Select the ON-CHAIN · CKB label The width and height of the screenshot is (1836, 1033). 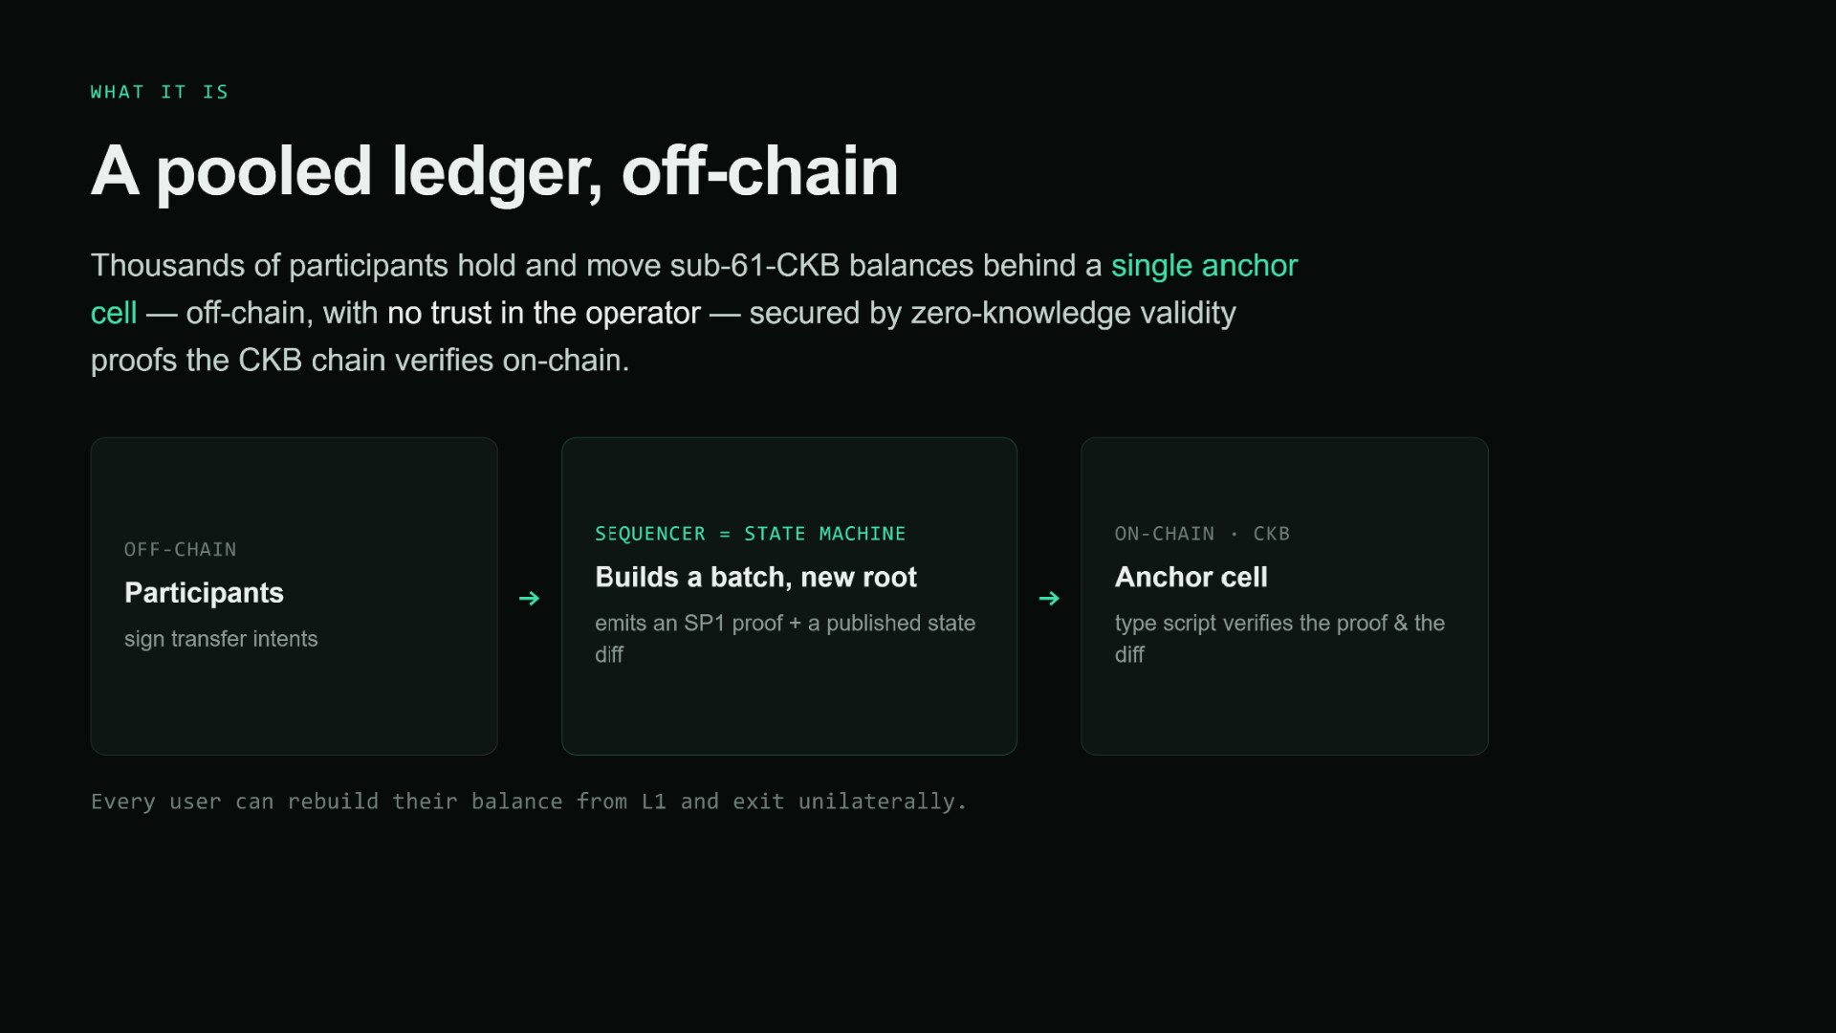(x=1202, y=534)
